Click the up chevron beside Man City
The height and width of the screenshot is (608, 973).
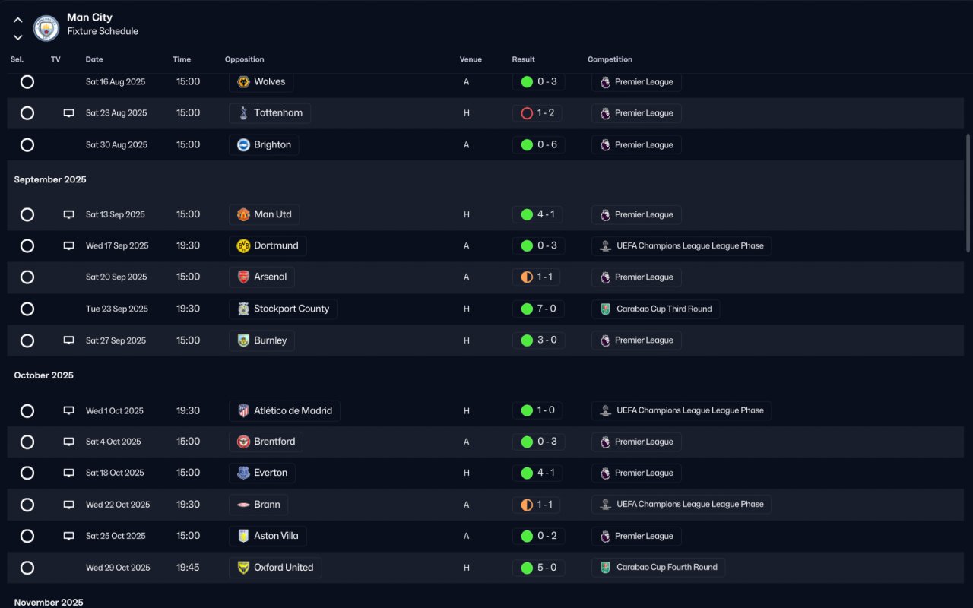point(18,21)
